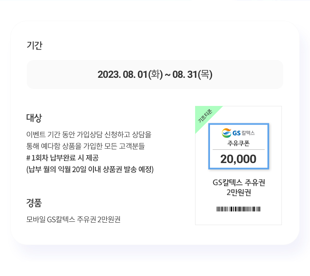Click the green 기프티콘 corner ribbon

click(205, 117)
